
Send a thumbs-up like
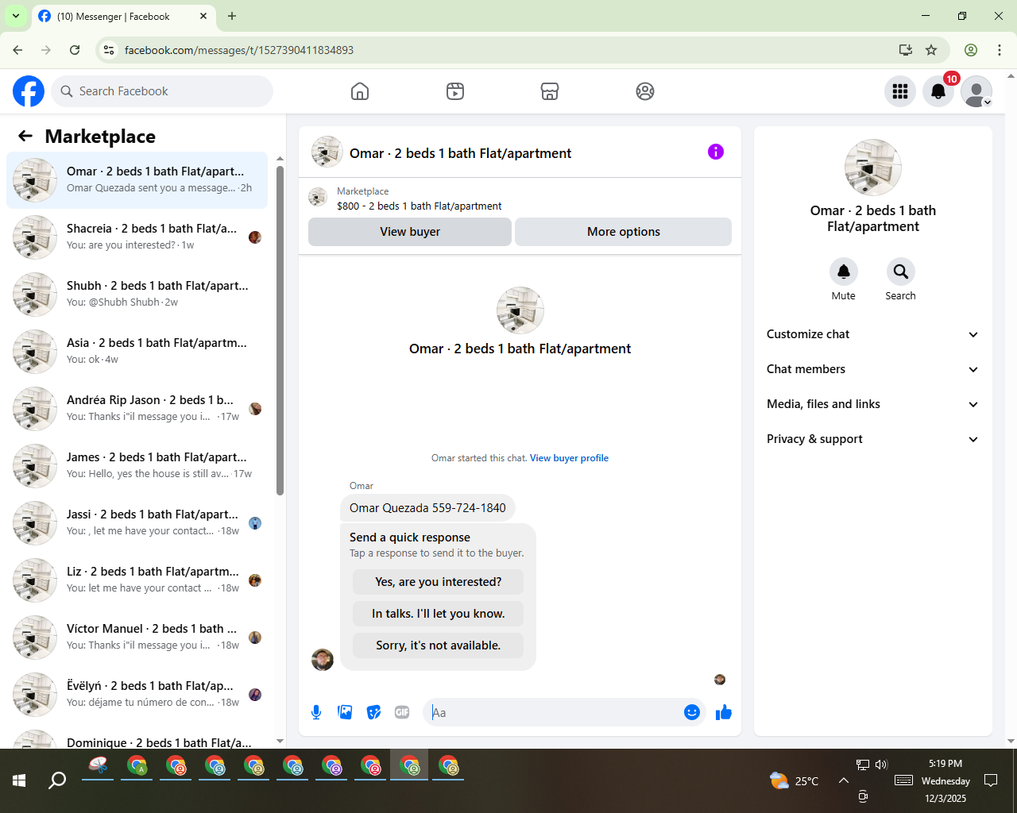(x=723, y=712)
